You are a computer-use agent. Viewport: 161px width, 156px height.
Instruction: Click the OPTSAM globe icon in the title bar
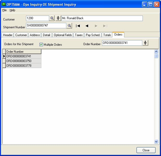click(x=4, y=4)
